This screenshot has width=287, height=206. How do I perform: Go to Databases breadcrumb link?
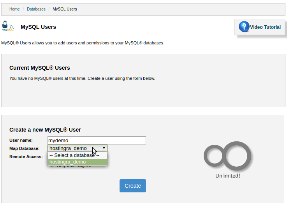click(36, 9)
